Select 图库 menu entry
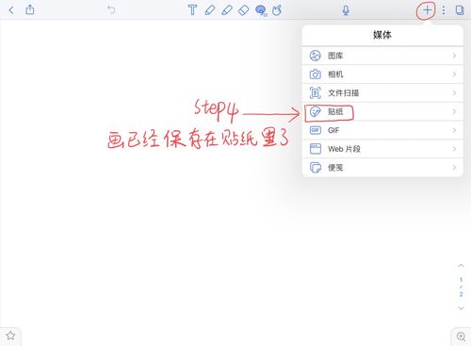 pyautogui.click(x=382, y=56)
